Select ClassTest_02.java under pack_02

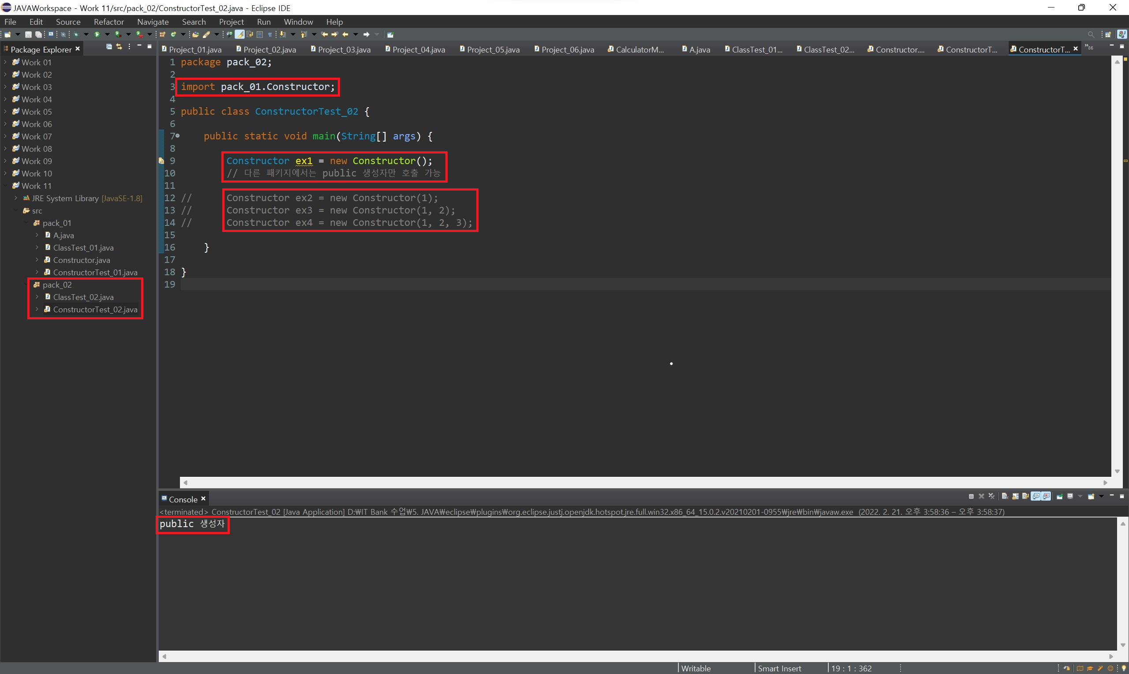[x=83, y=297]
